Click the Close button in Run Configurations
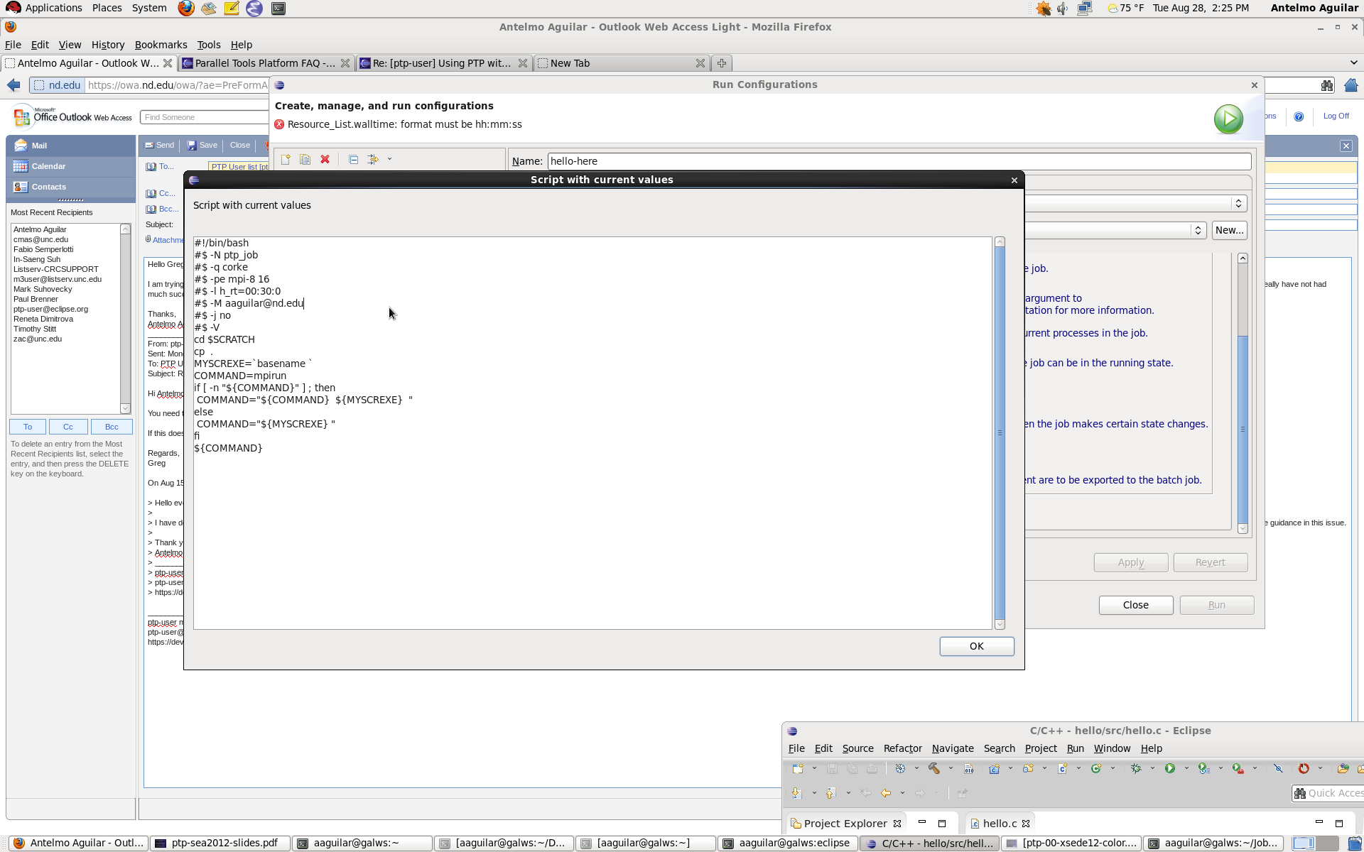Screen dimensions: 1364x852 tap(1135, 605)
